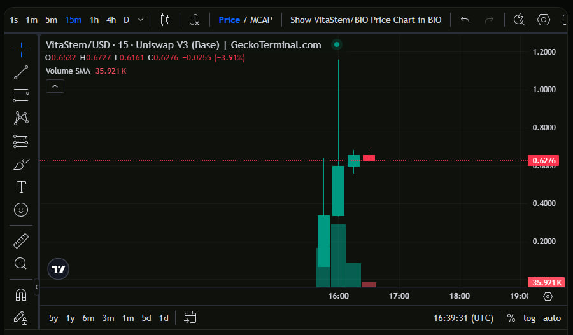This screenshot has height=335, width=573.
Task: Set date range to 3m
Action: 108,318
